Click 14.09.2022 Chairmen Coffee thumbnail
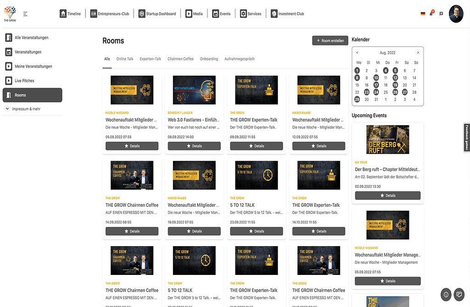The width and height of the screenshot is (470, 307). (132, 175)
